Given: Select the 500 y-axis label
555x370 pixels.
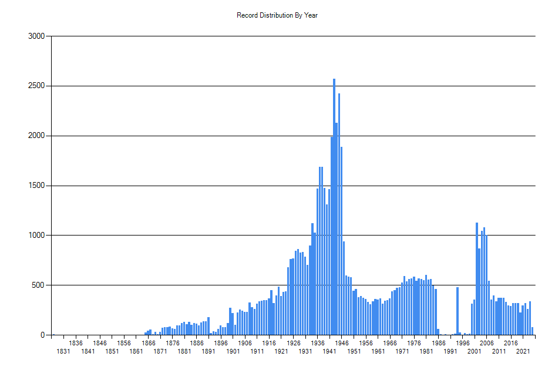Looking at the screenshot, I should click(38, 285).
